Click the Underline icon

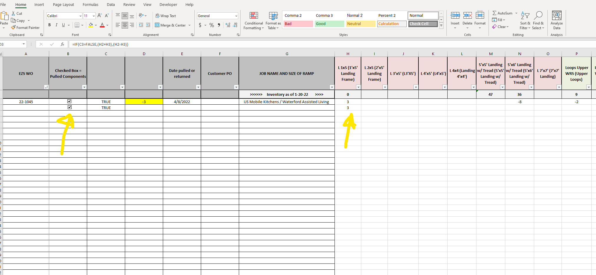63,25
